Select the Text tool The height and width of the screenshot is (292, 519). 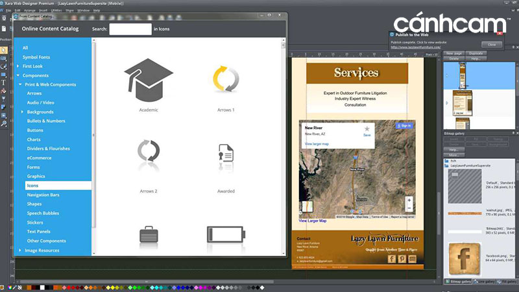[4, 83]
